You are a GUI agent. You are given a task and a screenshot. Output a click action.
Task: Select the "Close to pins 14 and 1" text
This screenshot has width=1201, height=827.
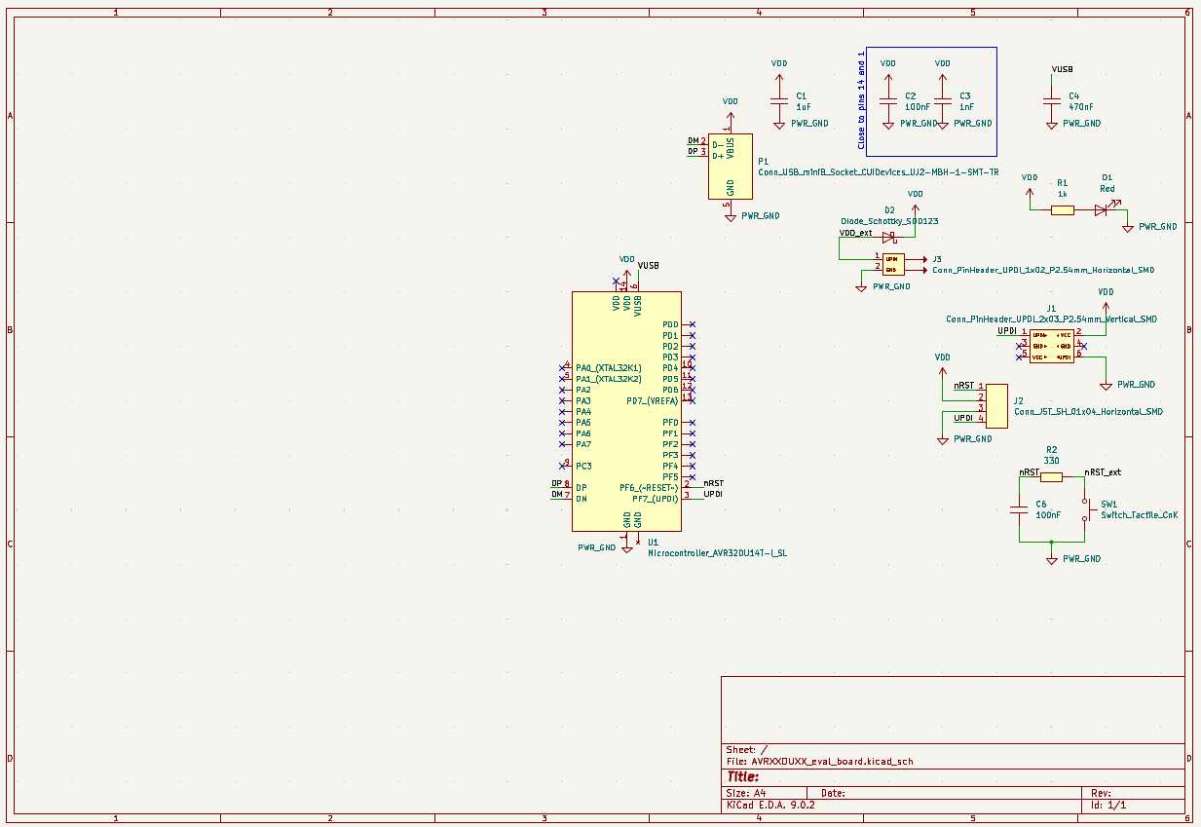(861, 100)
